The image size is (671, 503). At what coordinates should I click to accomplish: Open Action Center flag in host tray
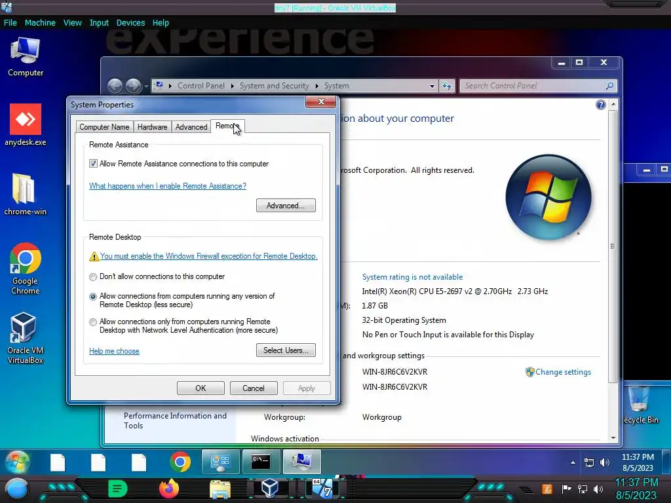(566, 489)
